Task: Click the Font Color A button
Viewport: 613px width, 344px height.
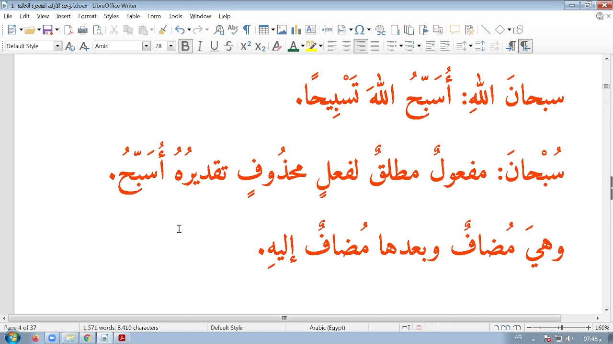Action: pos(294,46)
